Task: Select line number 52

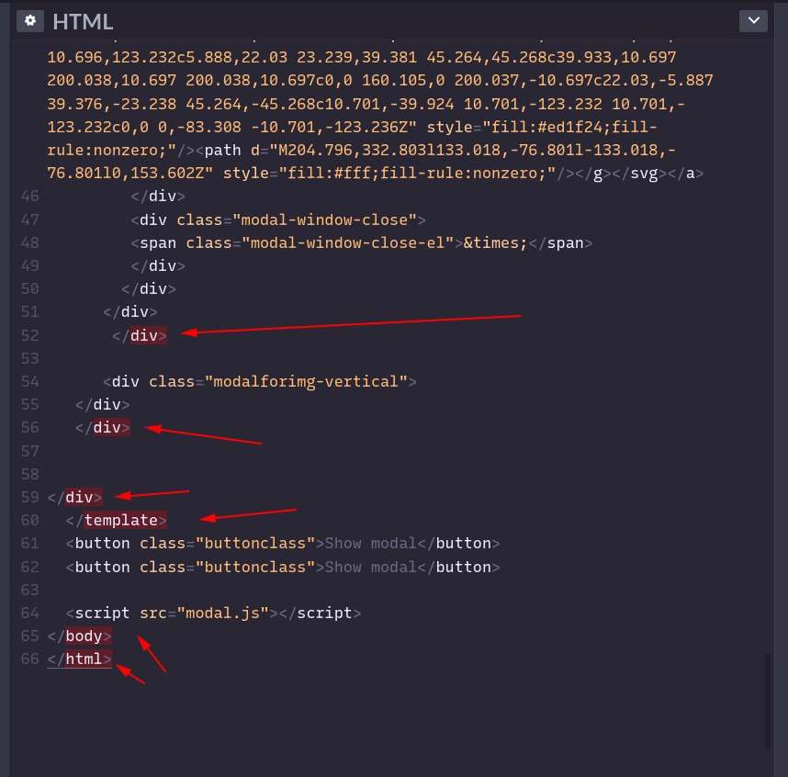Action: tap(29, 335)
